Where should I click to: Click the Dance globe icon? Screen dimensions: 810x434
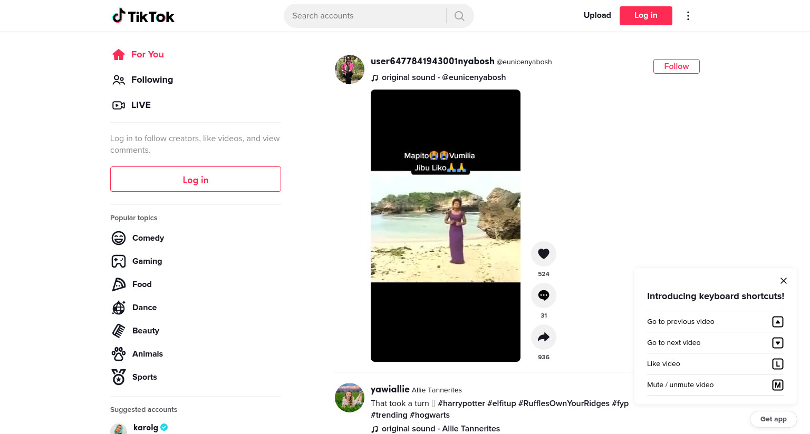pos(119,308)
